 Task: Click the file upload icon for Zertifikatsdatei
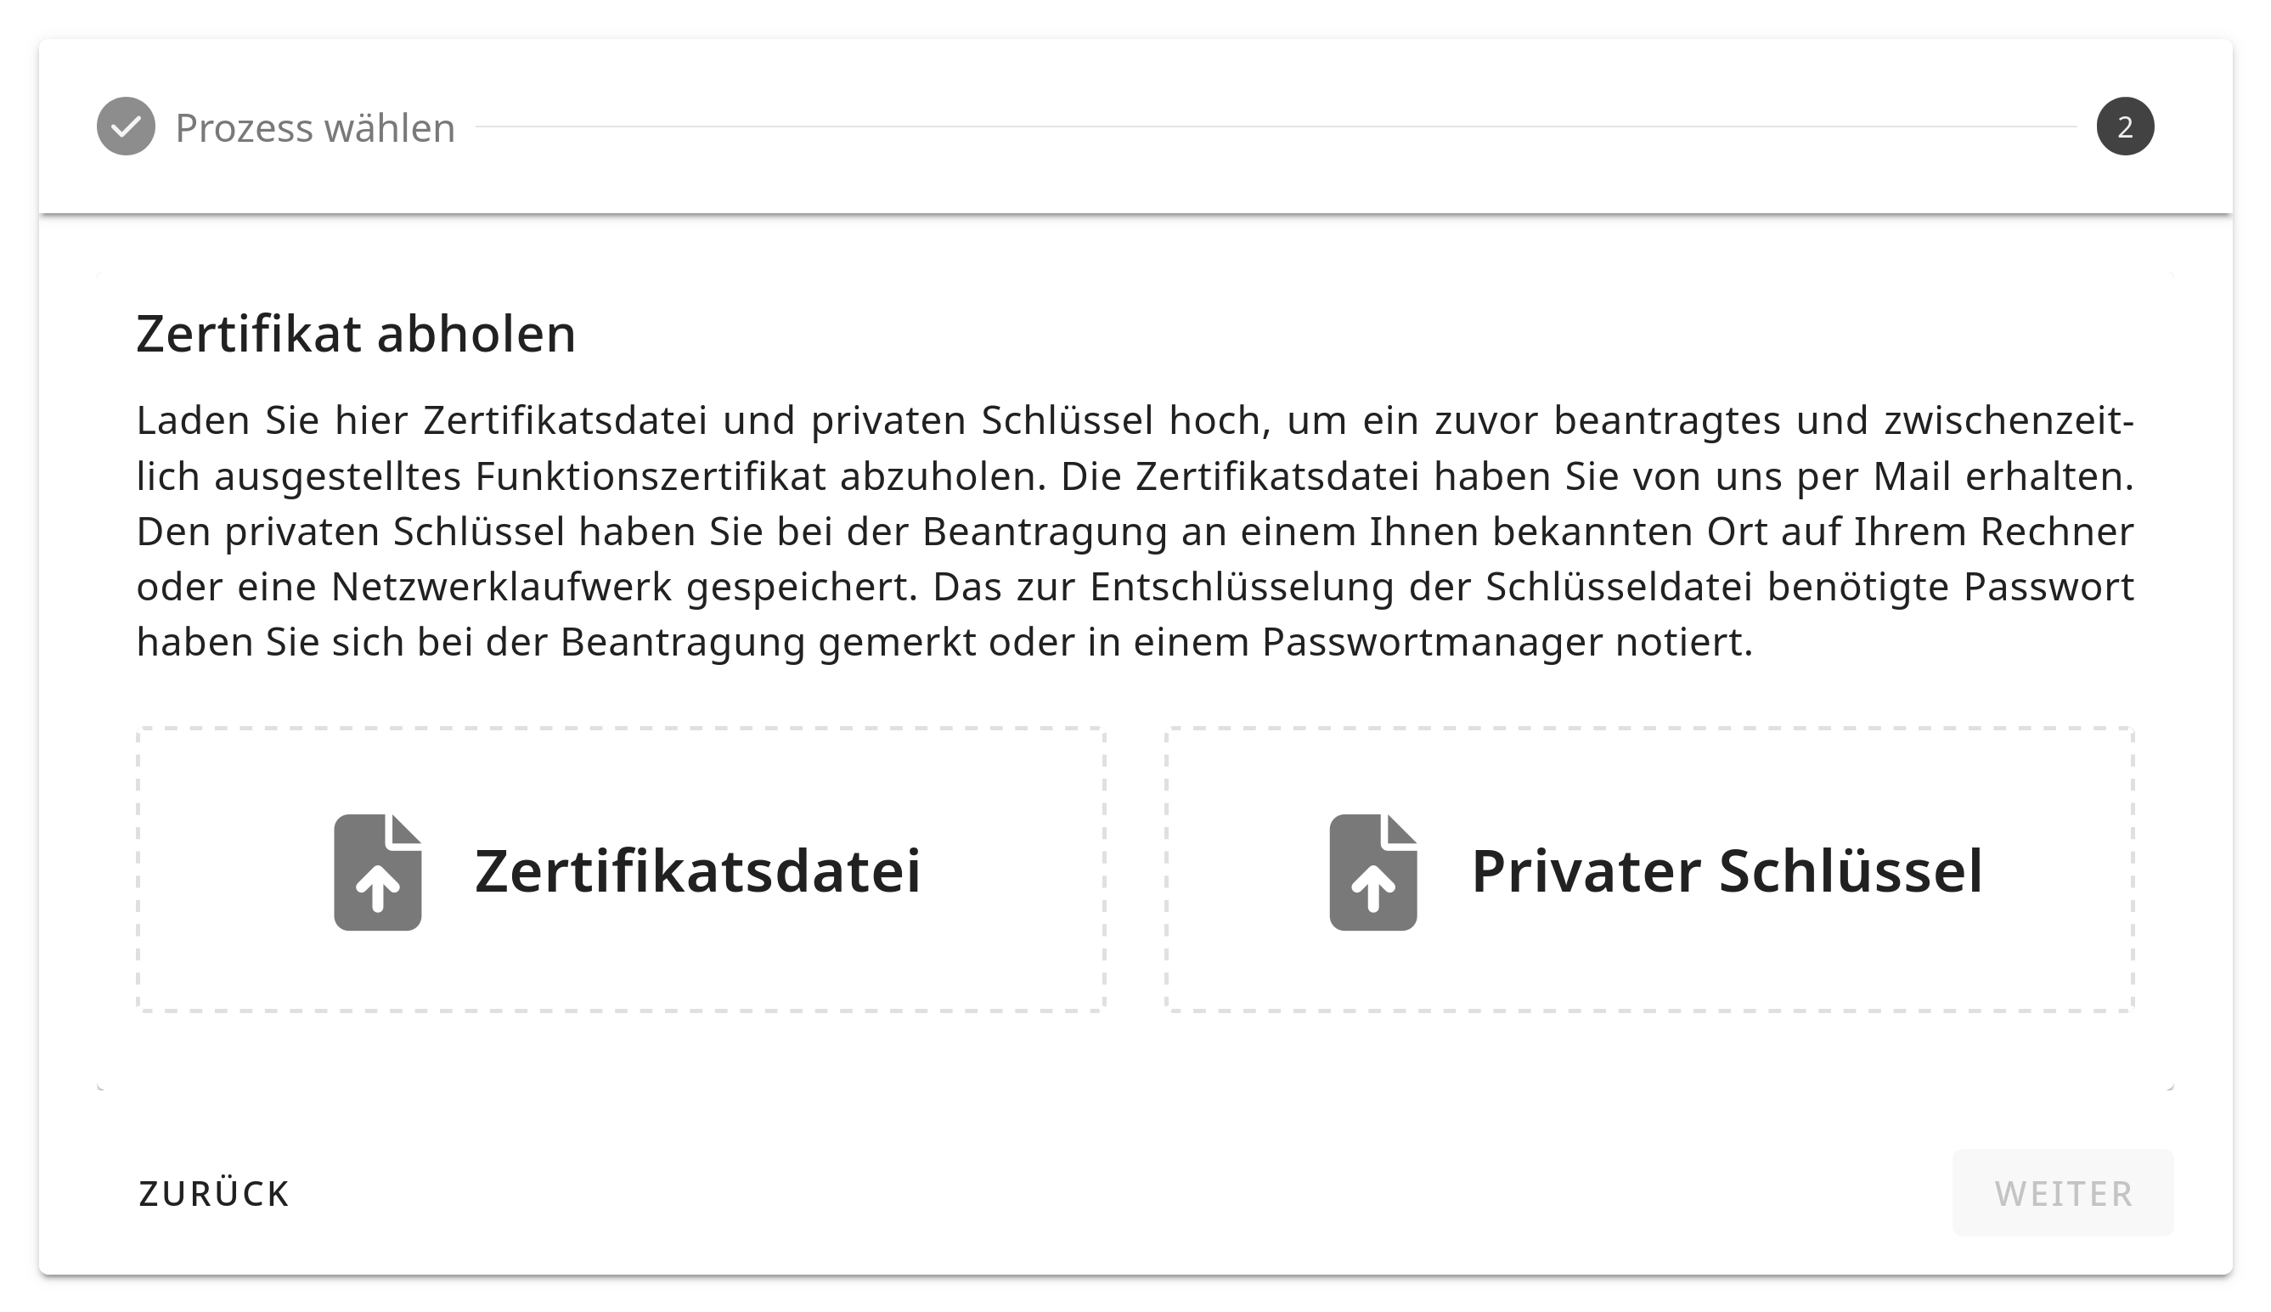click(x=378, y=872)
